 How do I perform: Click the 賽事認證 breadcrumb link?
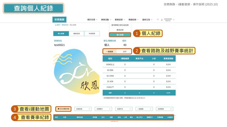pyautogui.click(x=65, y=25)
